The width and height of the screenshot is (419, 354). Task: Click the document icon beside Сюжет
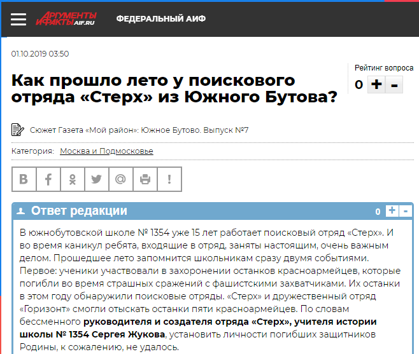click(17, 130)
